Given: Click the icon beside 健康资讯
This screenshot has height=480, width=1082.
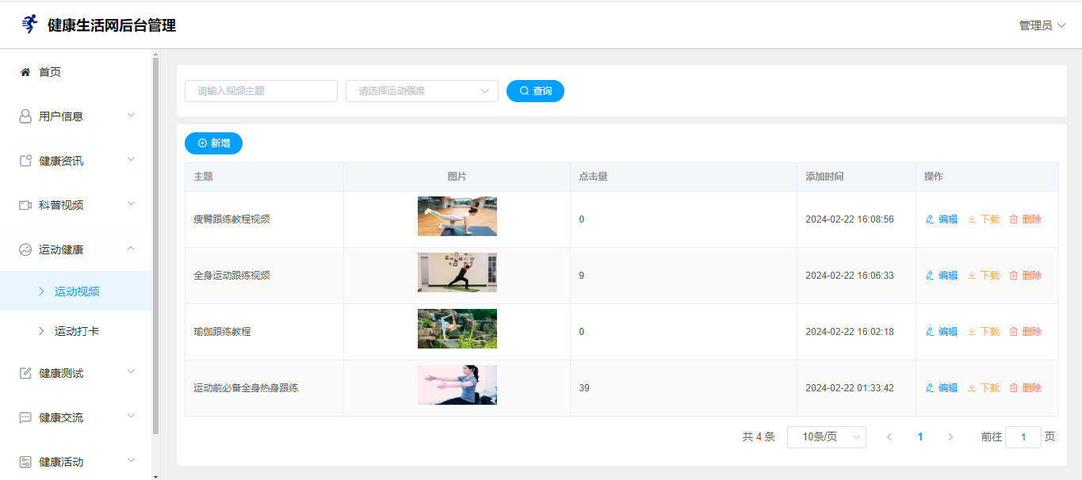Looking at the screenshot, I should [25, 161].
